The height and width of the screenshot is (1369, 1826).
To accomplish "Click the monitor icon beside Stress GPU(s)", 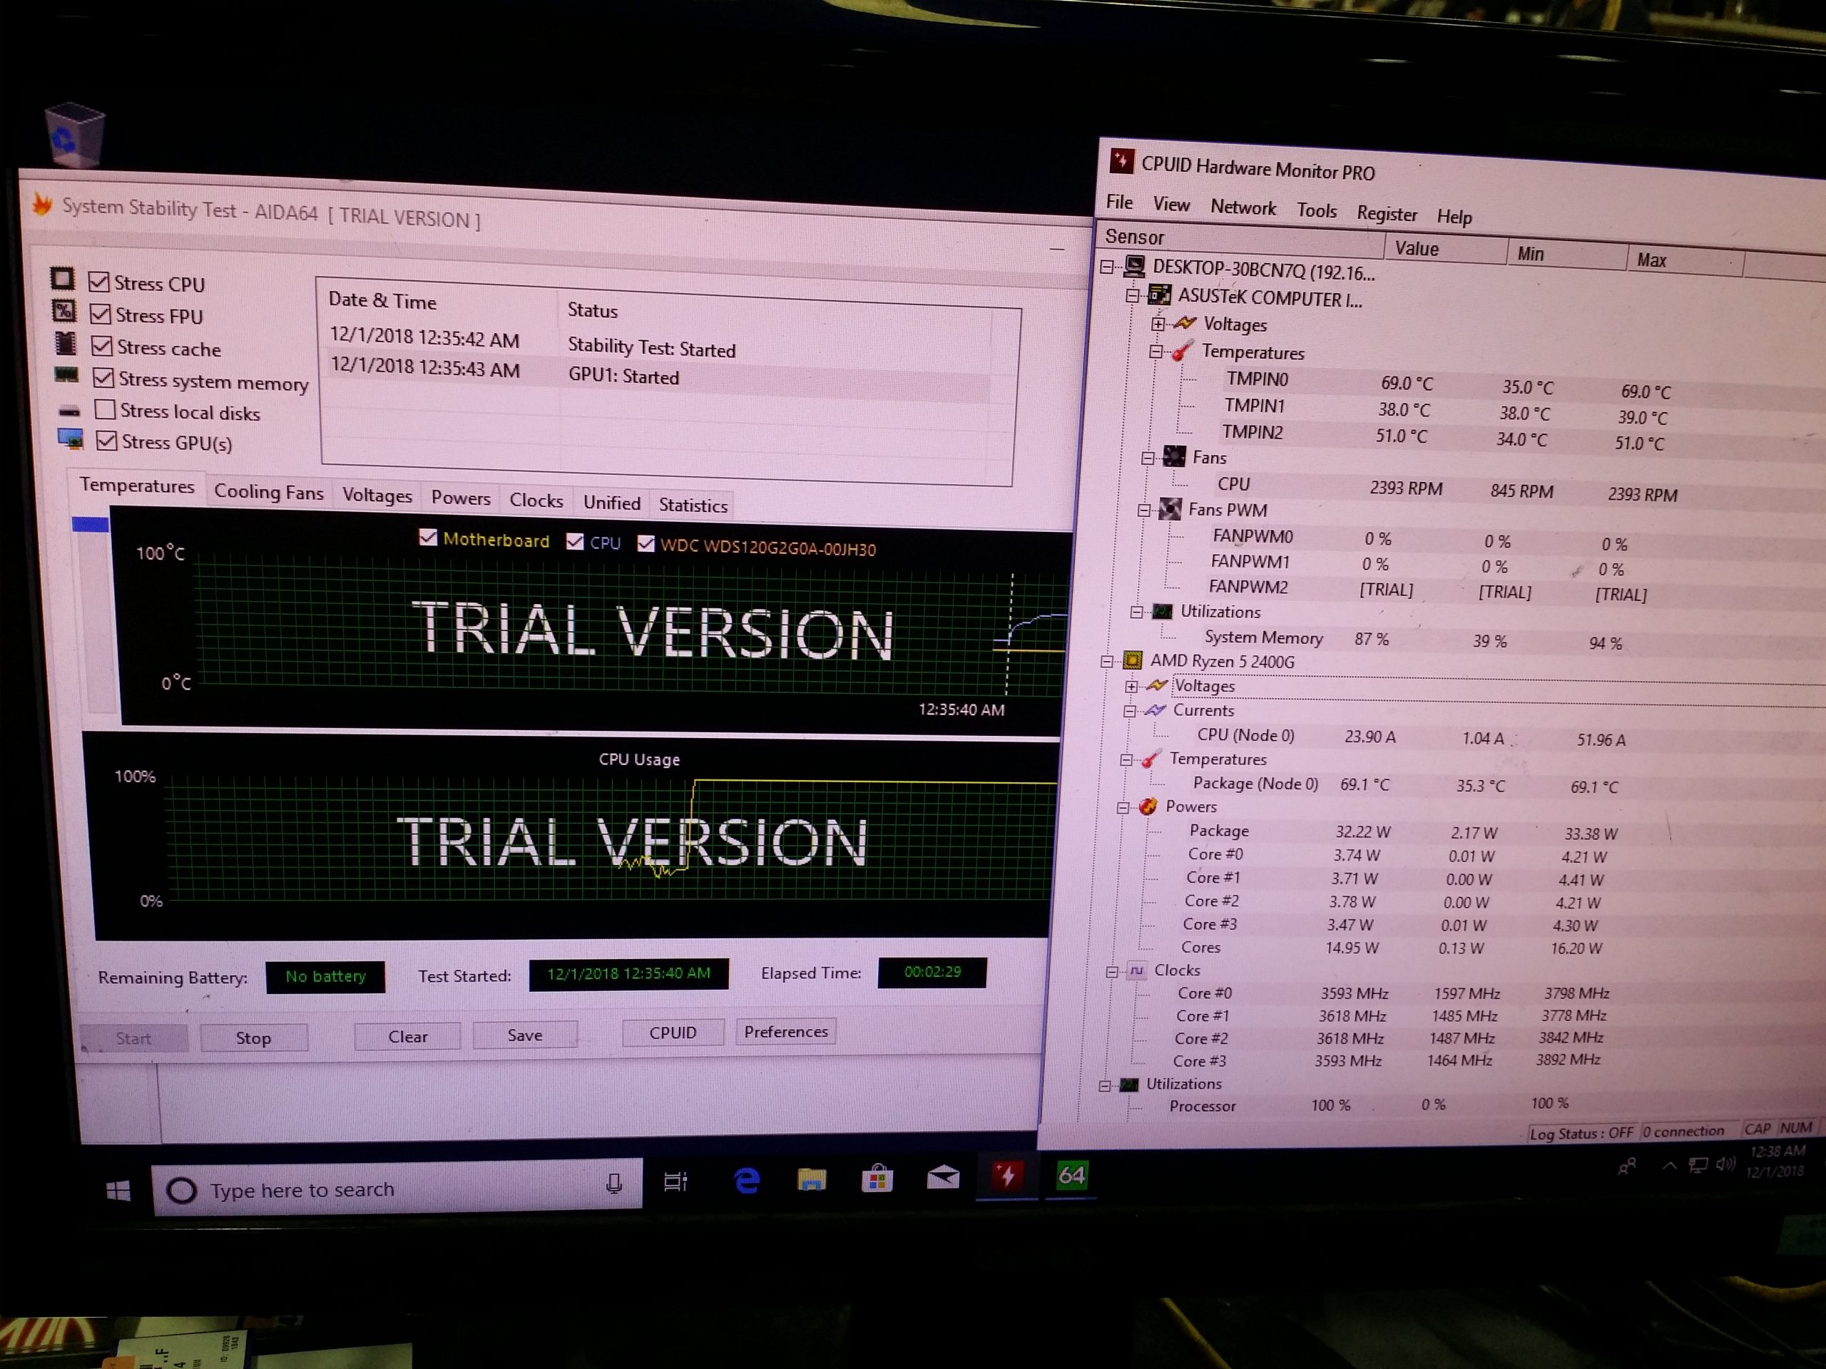I will click(x=71, y=439).
